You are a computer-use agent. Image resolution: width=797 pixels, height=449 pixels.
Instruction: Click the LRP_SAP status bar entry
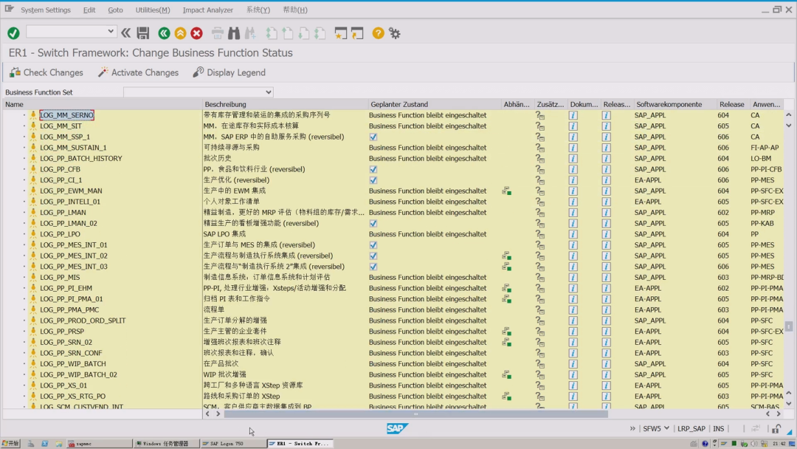pos(691,428)
